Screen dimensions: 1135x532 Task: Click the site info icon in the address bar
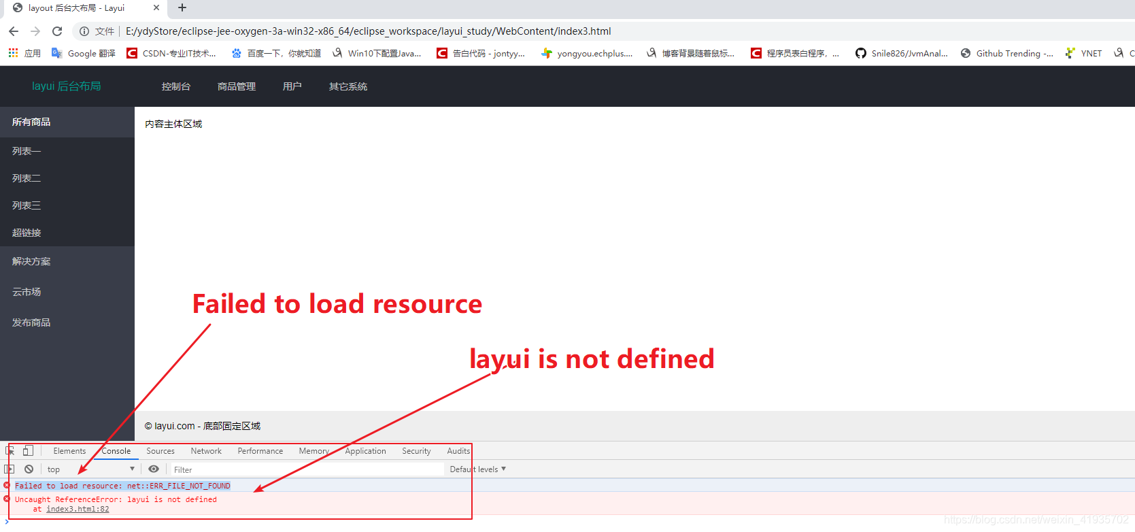click(x=84, y=31)
